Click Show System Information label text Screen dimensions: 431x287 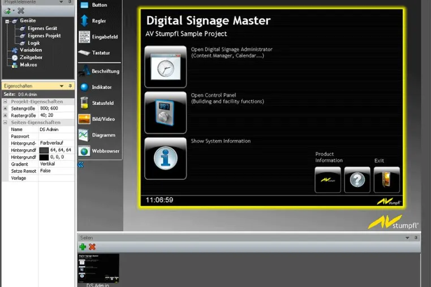(x=221, y=141)
